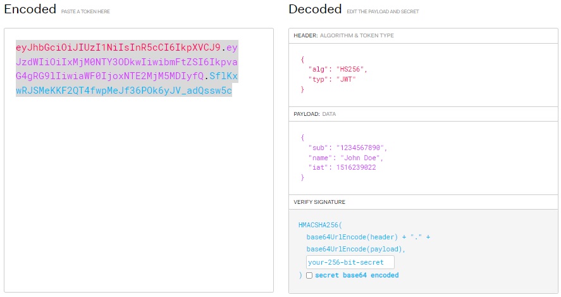Click the Encoded heading

click(30, 9)
